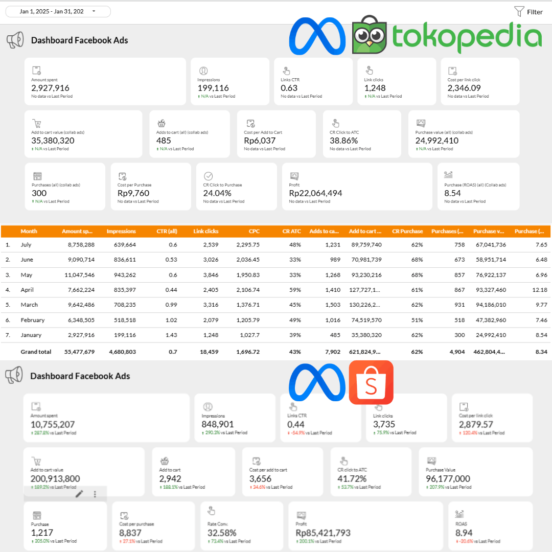
Task: Click the cart icon above 35,380,320
Action: (37, 123)
